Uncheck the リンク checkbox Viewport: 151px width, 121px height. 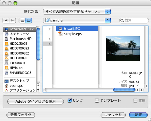click(x=69, y=100)
